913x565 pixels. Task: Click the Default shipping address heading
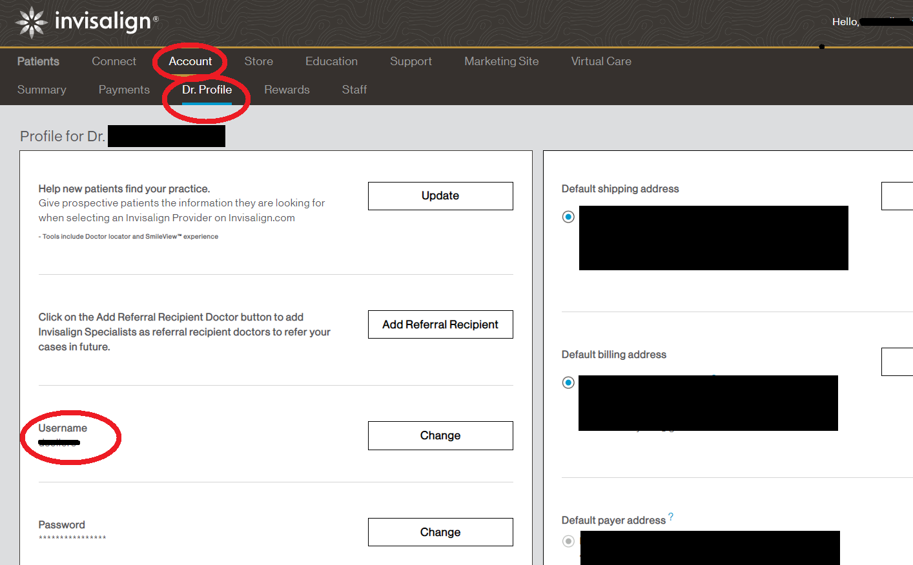pos(620,188)
